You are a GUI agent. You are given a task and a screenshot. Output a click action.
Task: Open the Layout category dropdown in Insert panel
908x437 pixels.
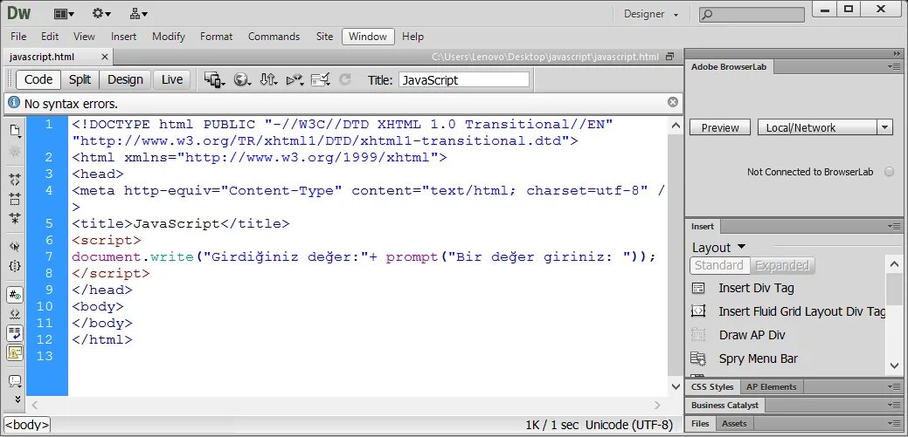(x=718, y=248)
